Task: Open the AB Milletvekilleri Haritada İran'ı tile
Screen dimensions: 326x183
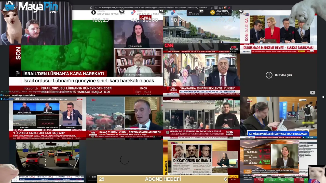Action: pos(278,118)
